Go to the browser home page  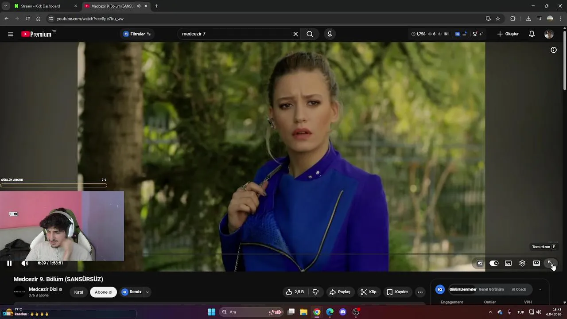[39, 19]
